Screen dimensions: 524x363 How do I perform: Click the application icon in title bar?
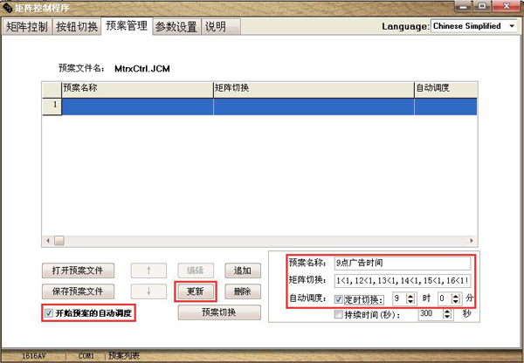click(x=7, y=7)
